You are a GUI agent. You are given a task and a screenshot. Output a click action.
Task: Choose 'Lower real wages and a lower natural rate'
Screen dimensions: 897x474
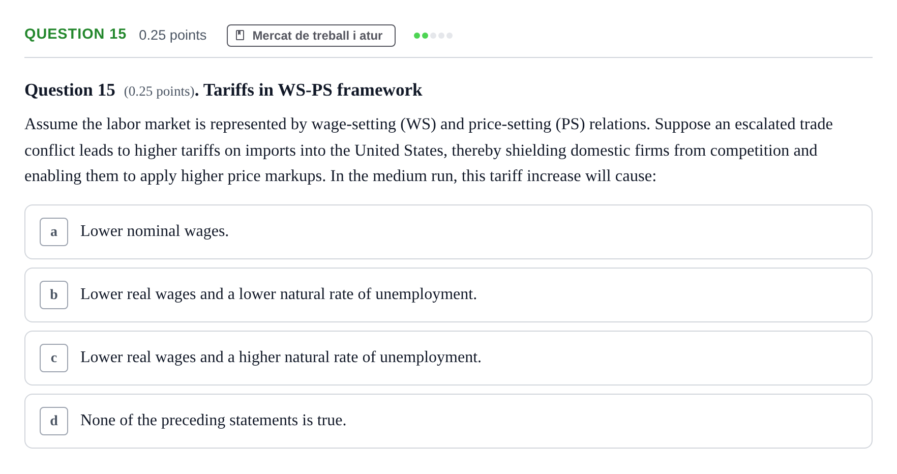pyautogui.click(x=448, y=295)
